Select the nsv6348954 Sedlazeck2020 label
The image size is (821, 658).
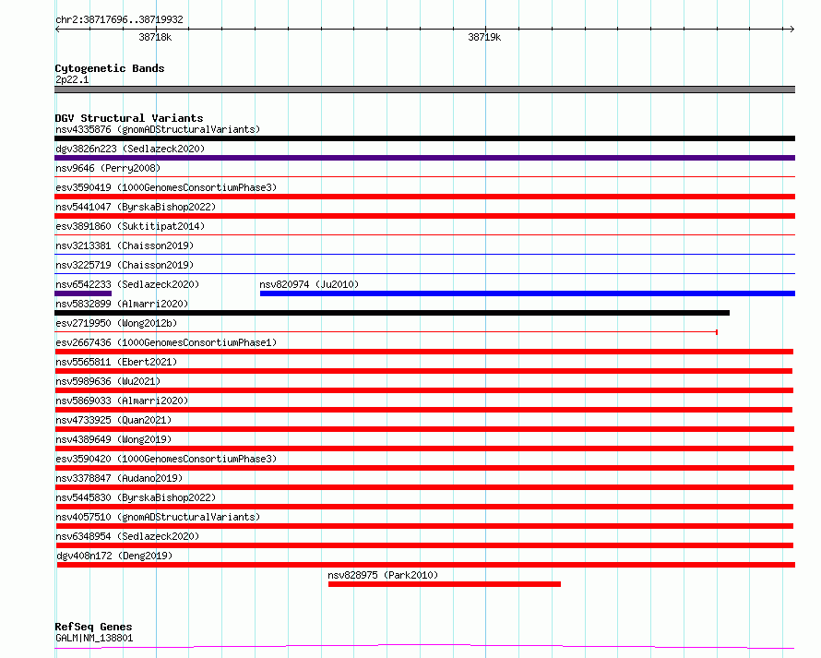pos(127,536)
